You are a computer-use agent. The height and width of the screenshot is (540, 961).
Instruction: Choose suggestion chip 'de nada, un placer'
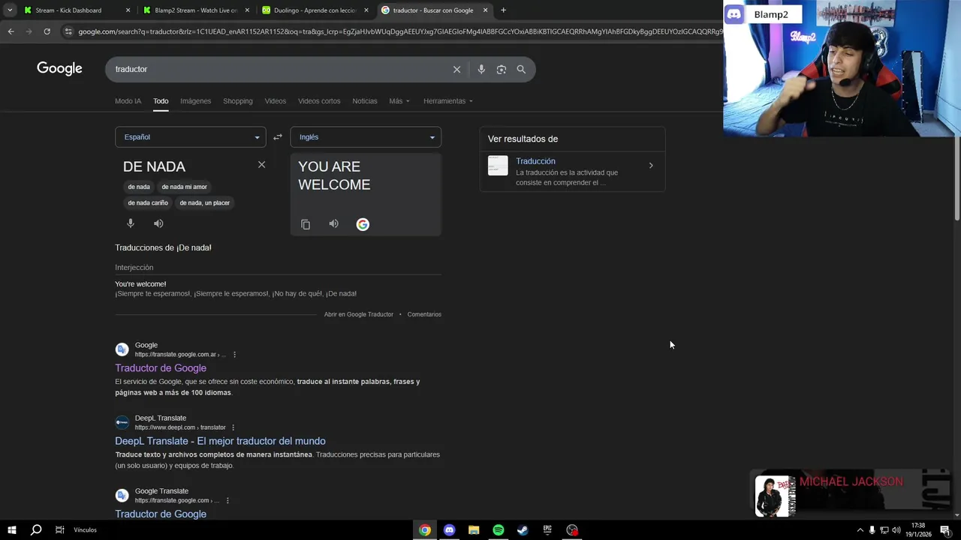click(x=205, y=202)
